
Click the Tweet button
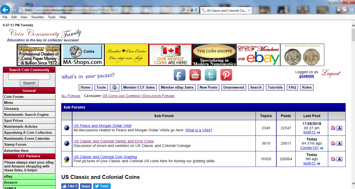(102, 186)
